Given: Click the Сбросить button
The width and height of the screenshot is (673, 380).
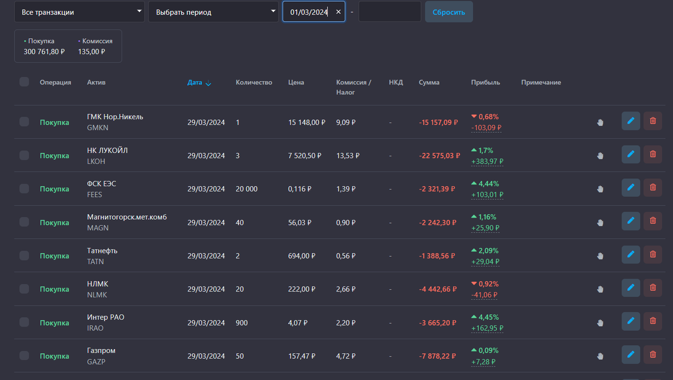Looking at the screenshot, I should (449, 12).
